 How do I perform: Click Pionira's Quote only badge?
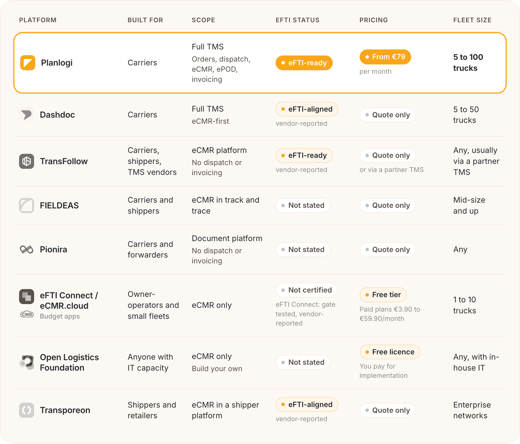tap(387, 249)
